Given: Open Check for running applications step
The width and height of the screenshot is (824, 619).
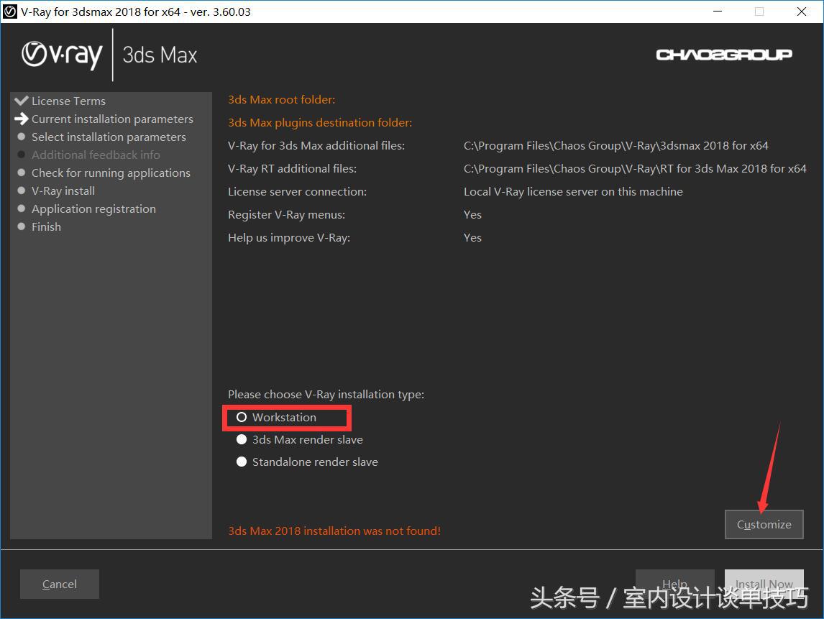Looking at the screenshot, I should click(x=111, y=173).
